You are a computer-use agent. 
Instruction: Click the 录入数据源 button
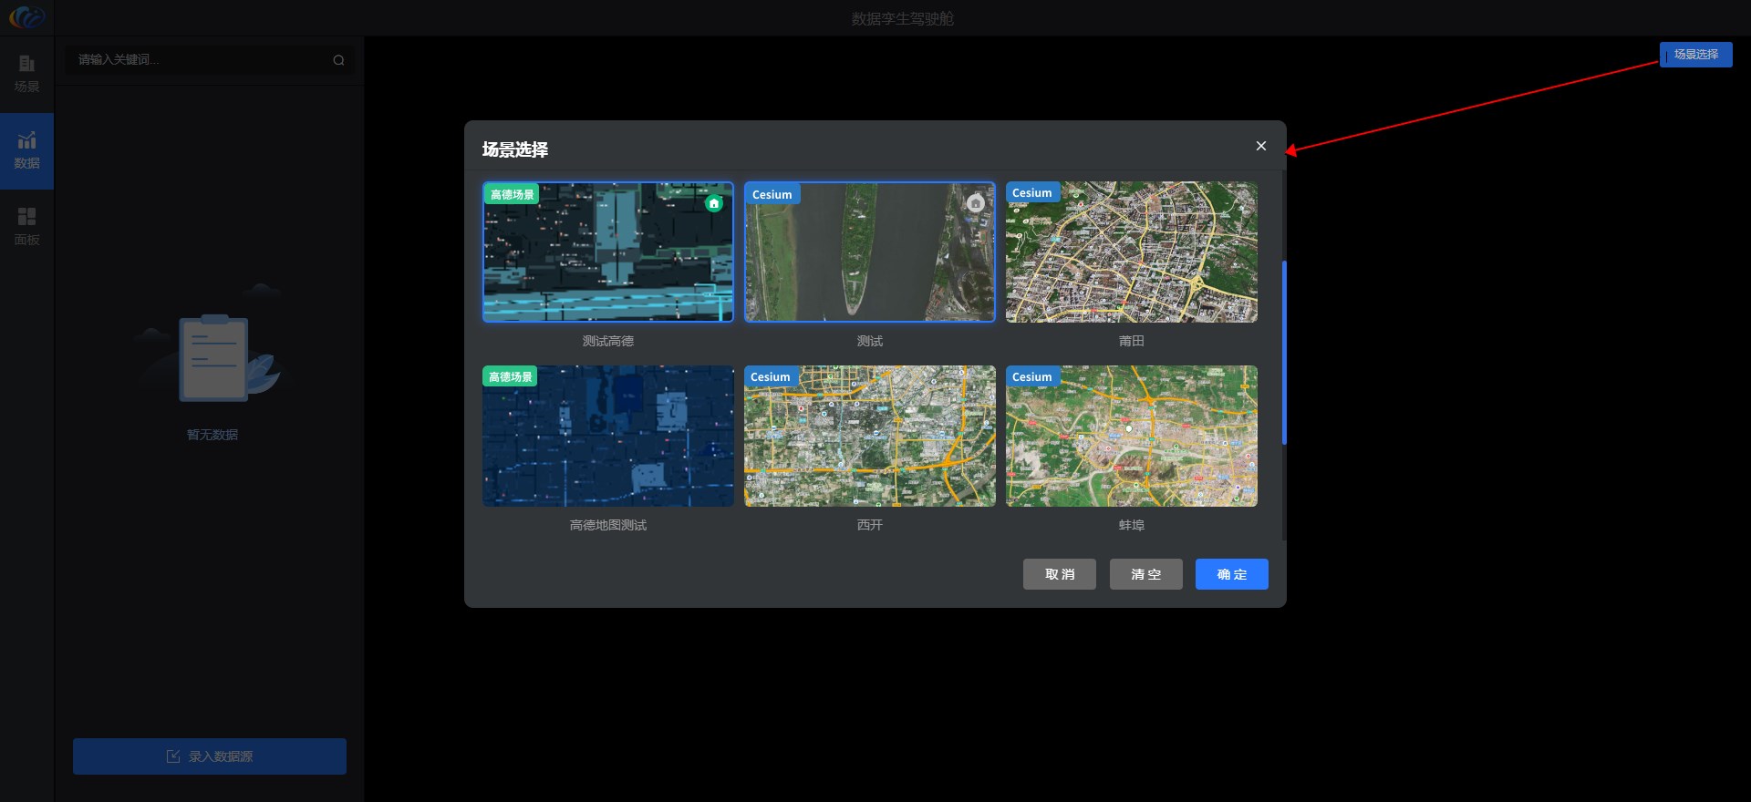point(210,756)
